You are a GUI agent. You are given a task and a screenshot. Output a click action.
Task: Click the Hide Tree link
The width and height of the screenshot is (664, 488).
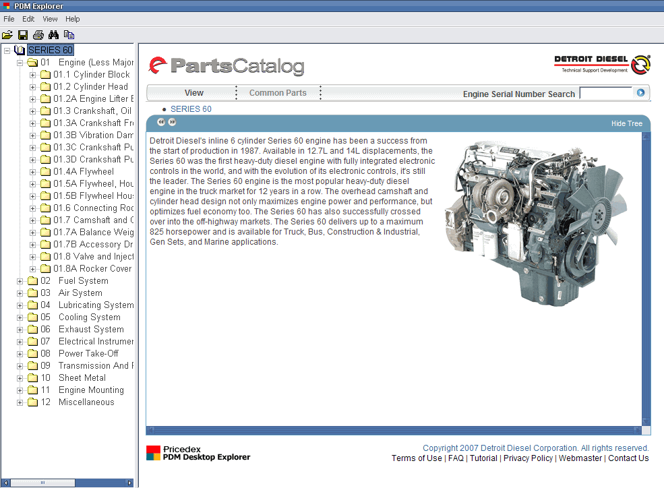pos(626,123)
